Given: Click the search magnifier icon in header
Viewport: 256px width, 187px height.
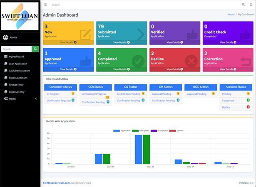Looking at the screenshot, I should (x=243, y=5).
